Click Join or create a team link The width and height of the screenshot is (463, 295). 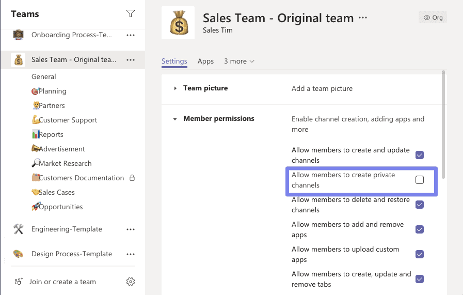coord(62,282)
